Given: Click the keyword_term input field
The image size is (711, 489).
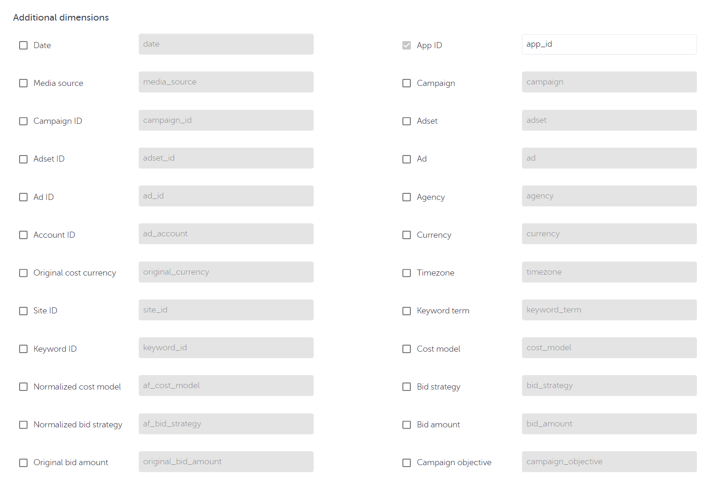Looking at the screenshot, I should click(x=609, y=310).
